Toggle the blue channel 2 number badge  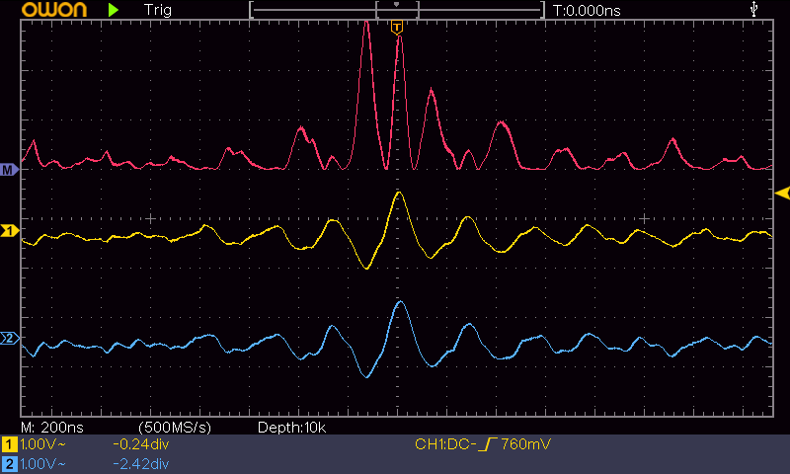(x=10, y=463)
